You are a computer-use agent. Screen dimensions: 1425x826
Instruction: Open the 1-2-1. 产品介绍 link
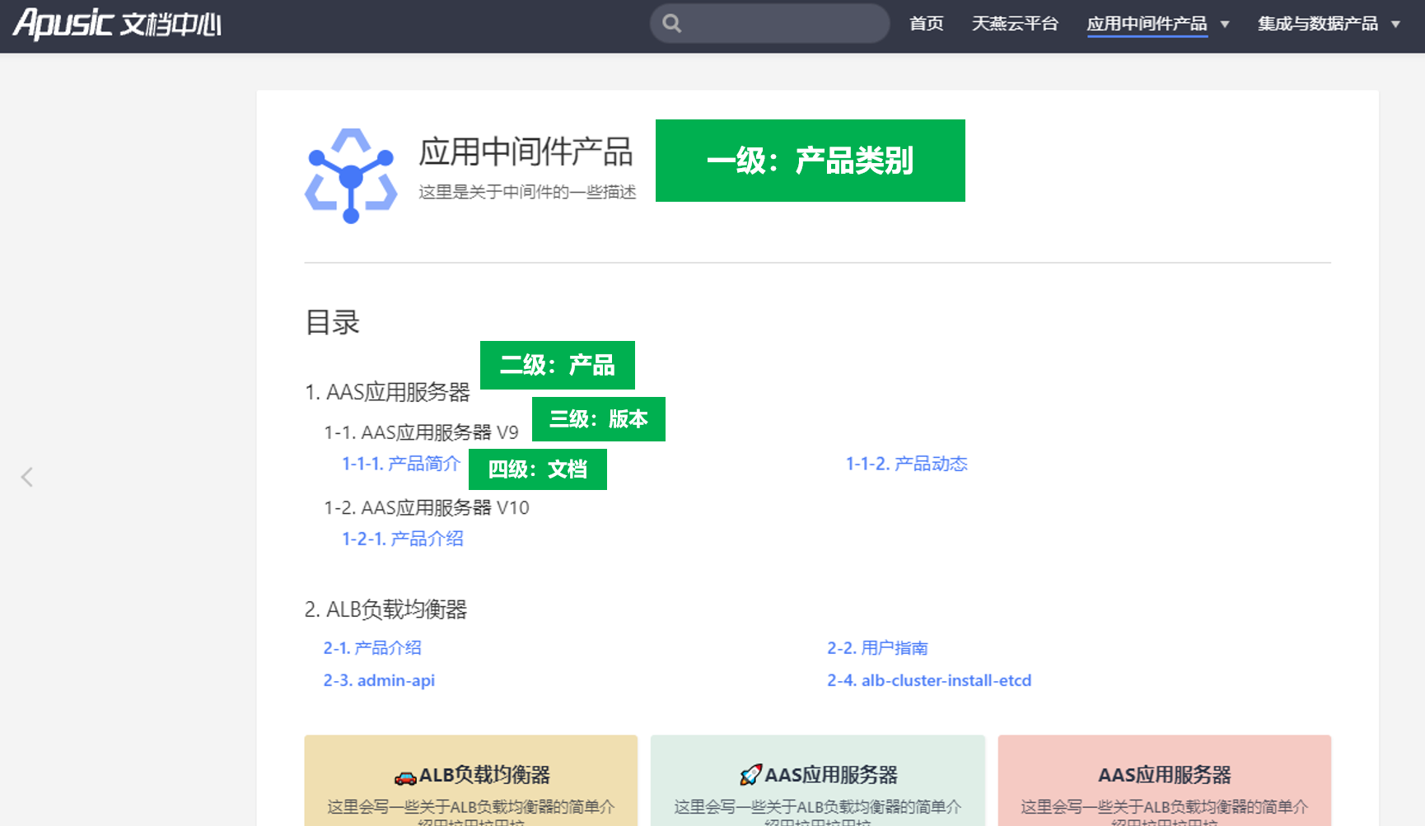click(x=403, y=539)
